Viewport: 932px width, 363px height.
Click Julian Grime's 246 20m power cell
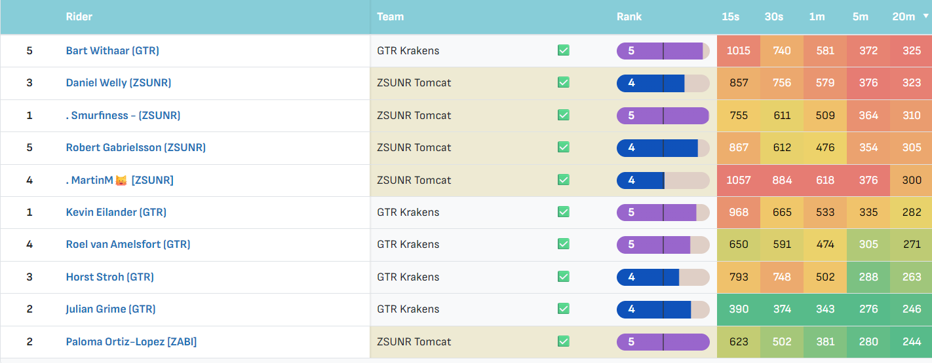pyautogui.click(x=912, y=309)
